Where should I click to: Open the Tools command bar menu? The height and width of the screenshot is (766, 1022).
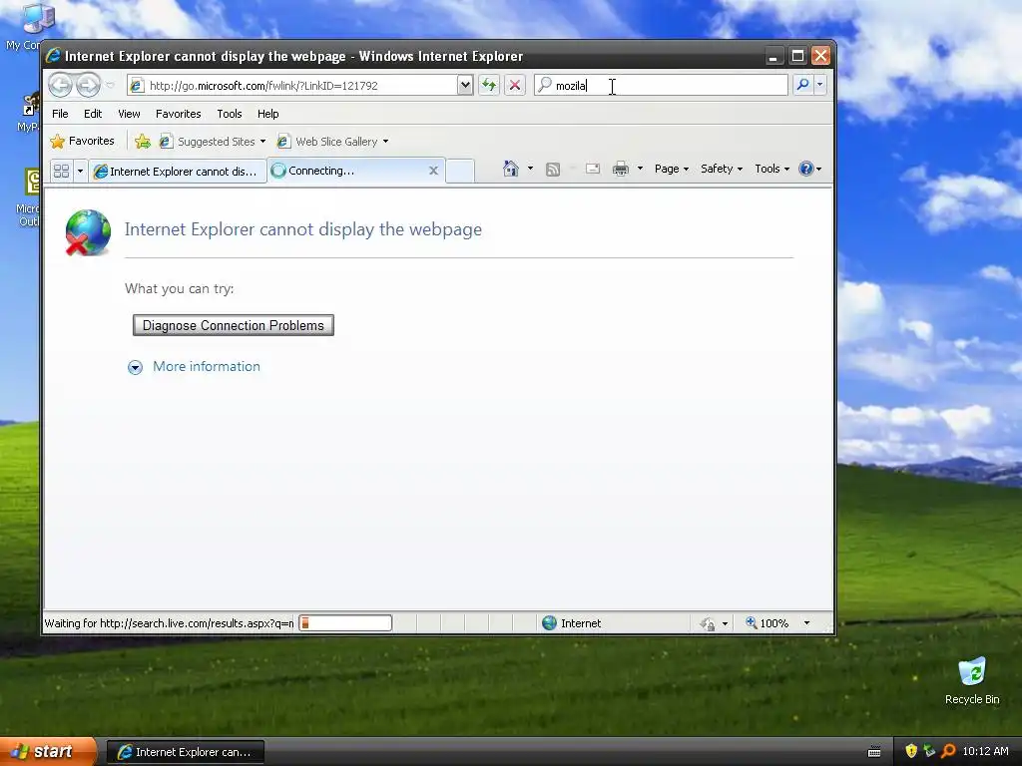pyautogui.click(x=771, y=169)
